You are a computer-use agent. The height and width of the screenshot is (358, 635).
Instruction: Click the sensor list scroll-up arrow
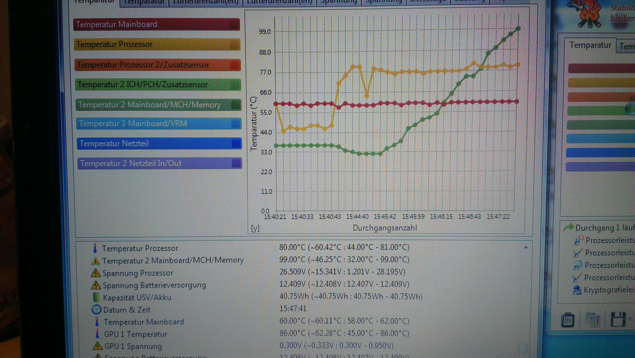526,247
